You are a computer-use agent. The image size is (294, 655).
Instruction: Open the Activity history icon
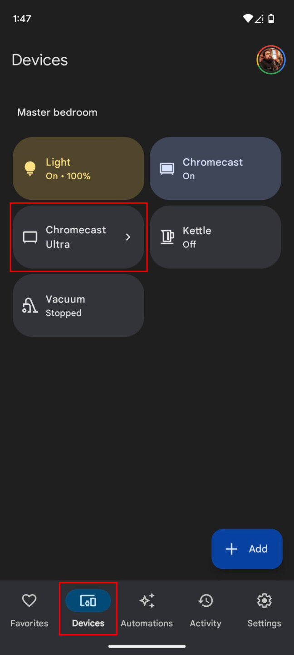click(205, 601)
